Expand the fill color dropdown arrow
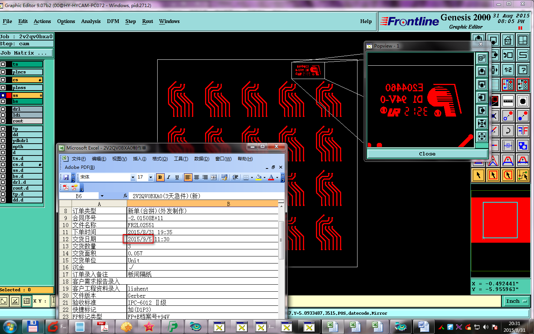This screenshot has width=534, height=334. [264, 177]
